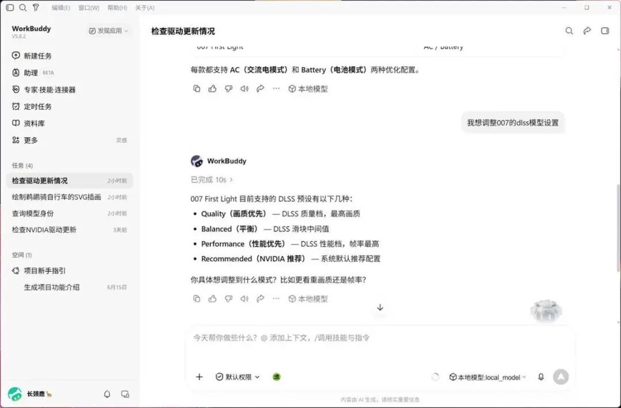Like the AC/Battery reply
Image resolution: width=621 pixels, height=408 pixels.
[213, 88]
